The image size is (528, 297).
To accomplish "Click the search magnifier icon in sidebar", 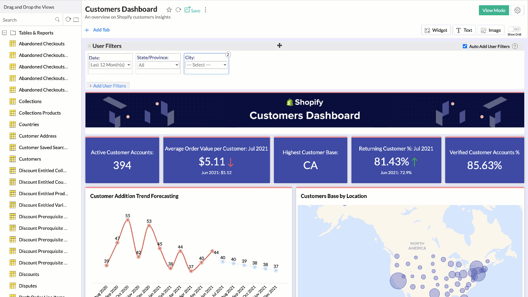I will coord(57,20).
